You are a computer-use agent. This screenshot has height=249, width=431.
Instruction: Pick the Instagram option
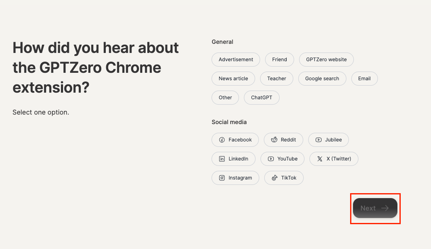point(235,178)
